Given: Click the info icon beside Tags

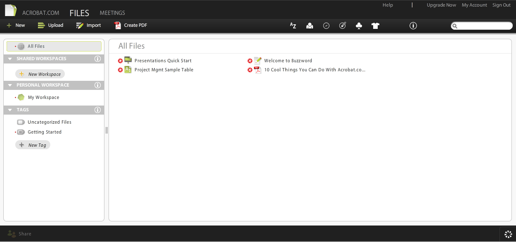Looking at the screenshot, I should click(98, 110).
